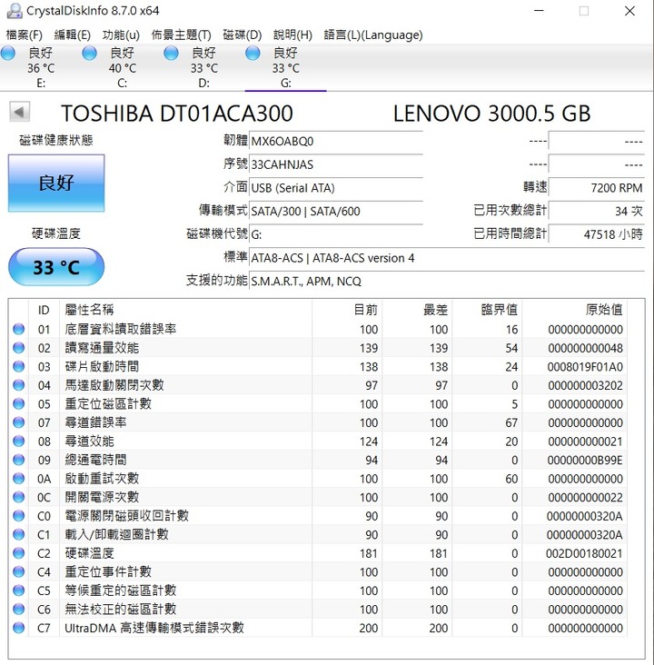This screenshot has height=665, width=654.
Task: Select raw value 000000003202
Action: tap(585, 385)
